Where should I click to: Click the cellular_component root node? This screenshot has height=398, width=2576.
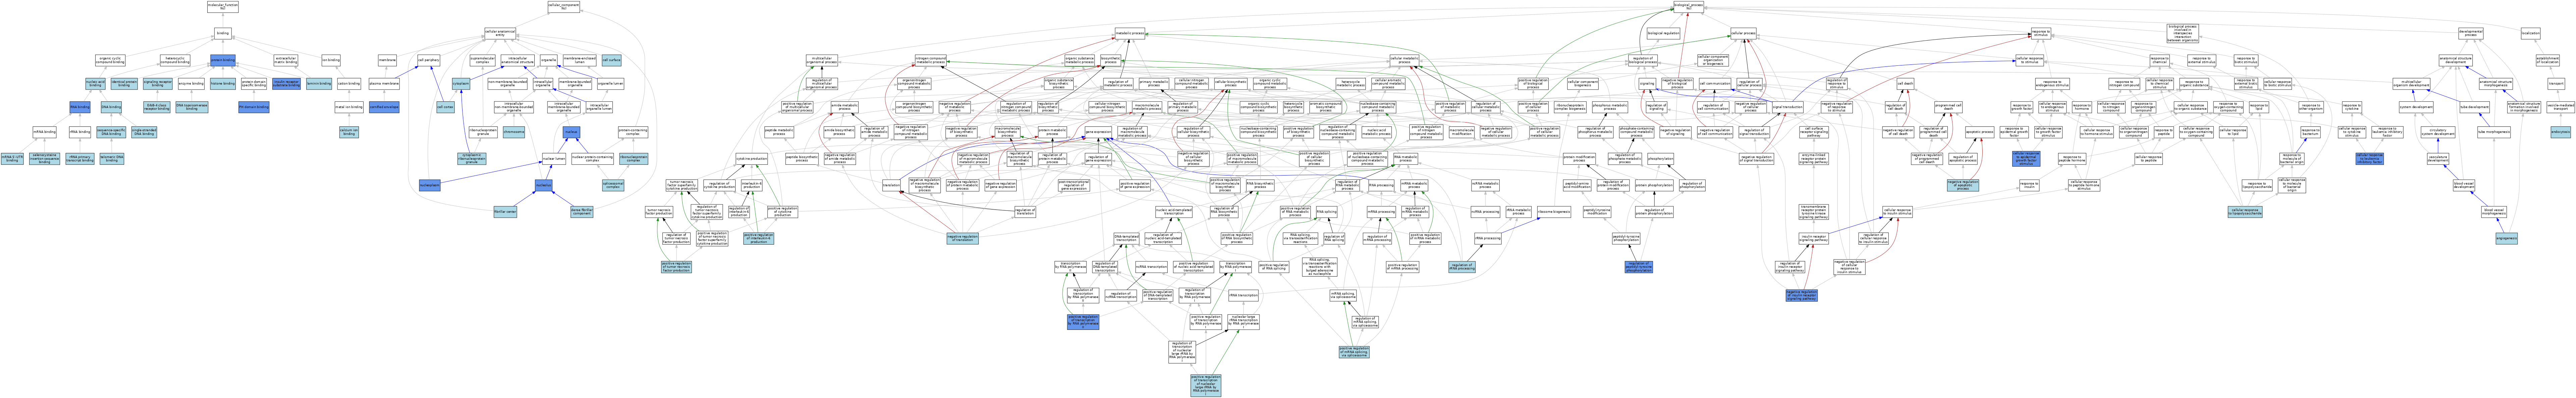click(564, 7)
